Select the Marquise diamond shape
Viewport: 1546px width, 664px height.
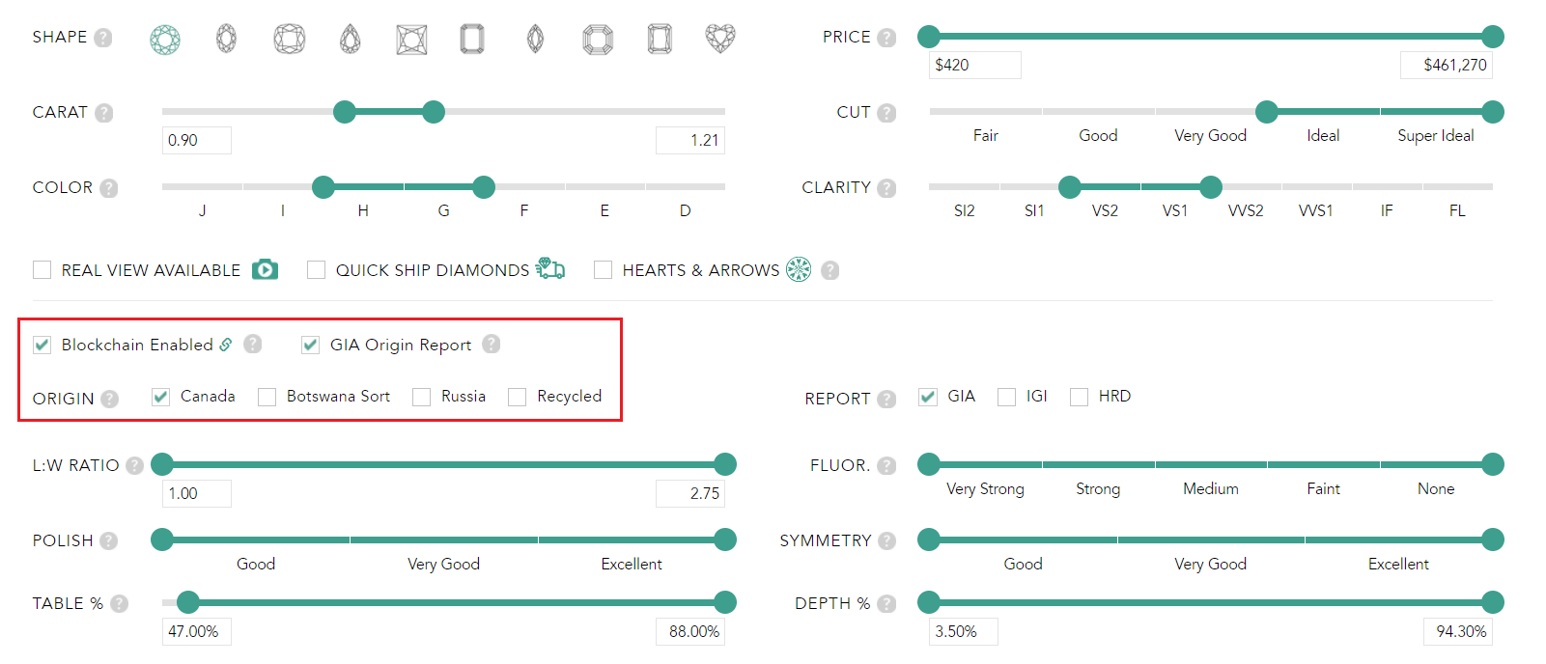(x=535, y=39)
